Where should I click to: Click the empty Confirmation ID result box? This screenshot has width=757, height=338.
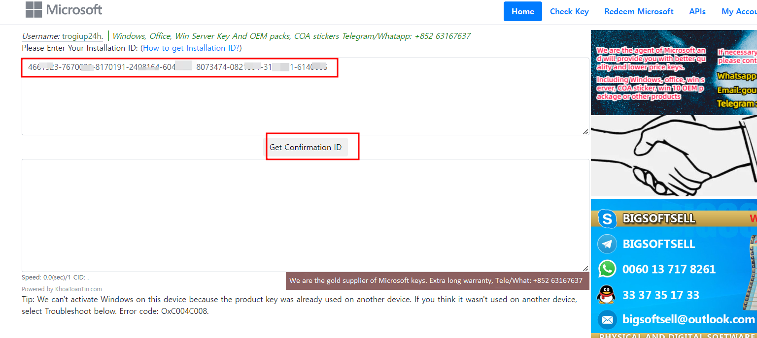[305, 215]
